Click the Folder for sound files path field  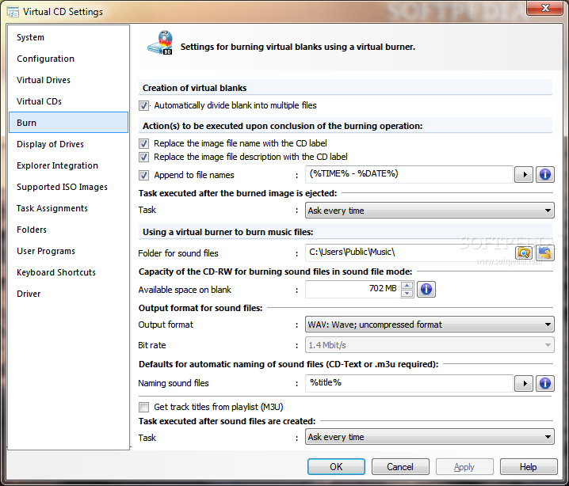click(410, 252)
